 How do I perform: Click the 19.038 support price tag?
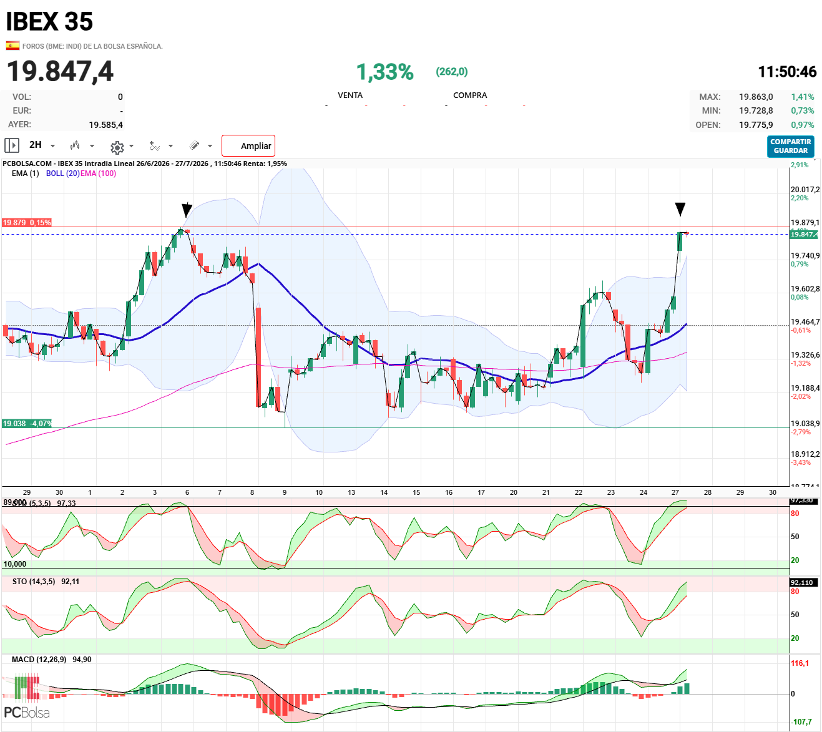[x=26, y=424]
